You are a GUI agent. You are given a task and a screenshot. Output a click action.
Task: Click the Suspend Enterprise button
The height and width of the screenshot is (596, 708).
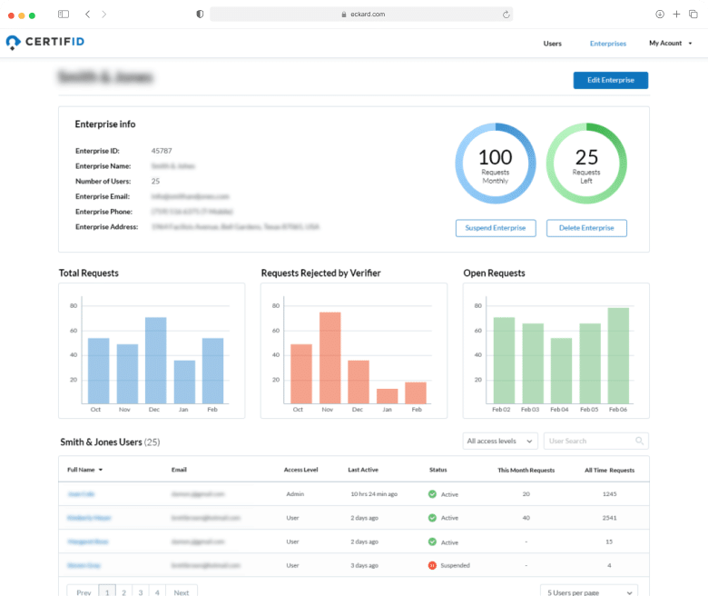click(x=496, y=228)
